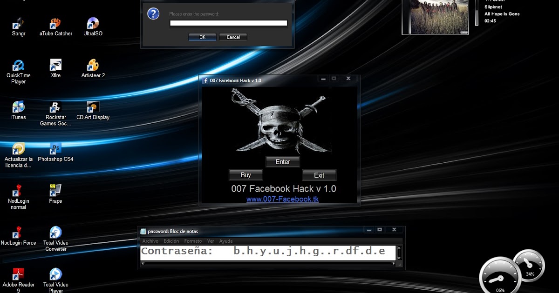This screenshot has height=293, width=559.
Task: Click the Exit button in Facebook Hack window
Action: pos(319,175)
